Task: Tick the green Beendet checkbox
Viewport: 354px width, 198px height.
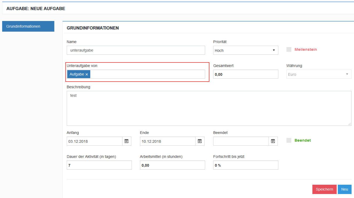Action: [289, 140]
